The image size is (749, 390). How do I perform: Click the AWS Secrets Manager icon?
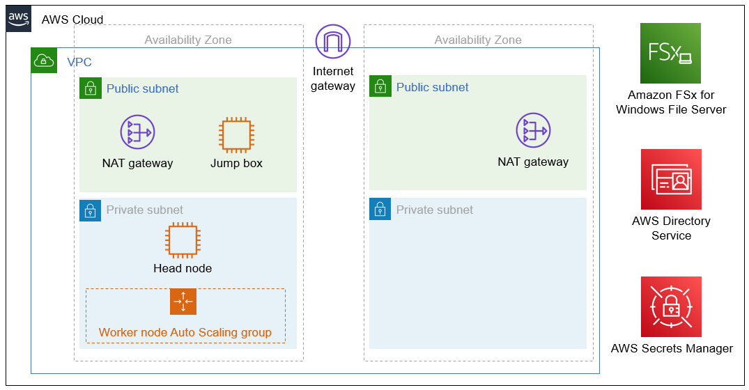(671, 307)
